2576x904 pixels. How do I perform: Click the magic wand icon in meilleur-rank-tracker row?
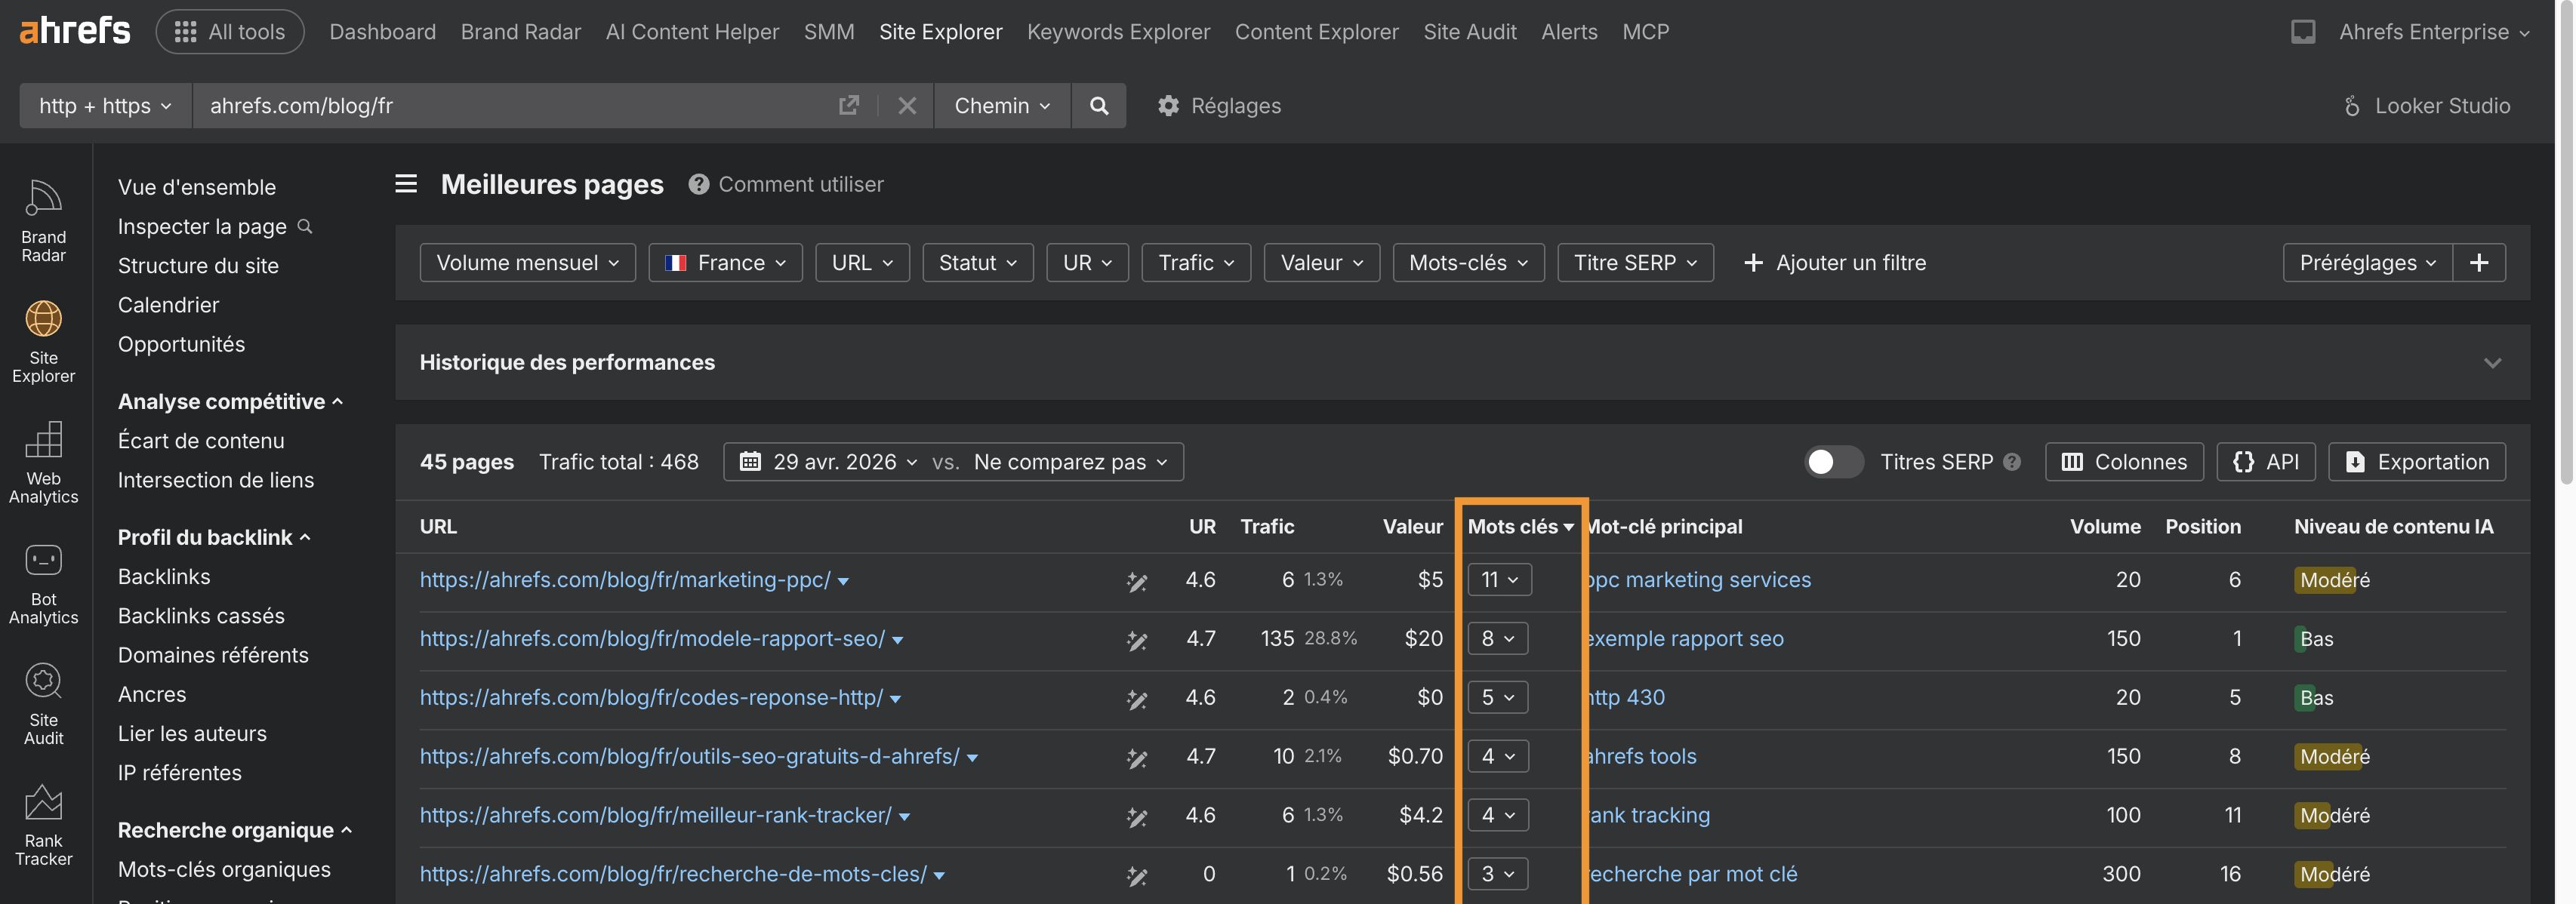(x=1137, y=817)
